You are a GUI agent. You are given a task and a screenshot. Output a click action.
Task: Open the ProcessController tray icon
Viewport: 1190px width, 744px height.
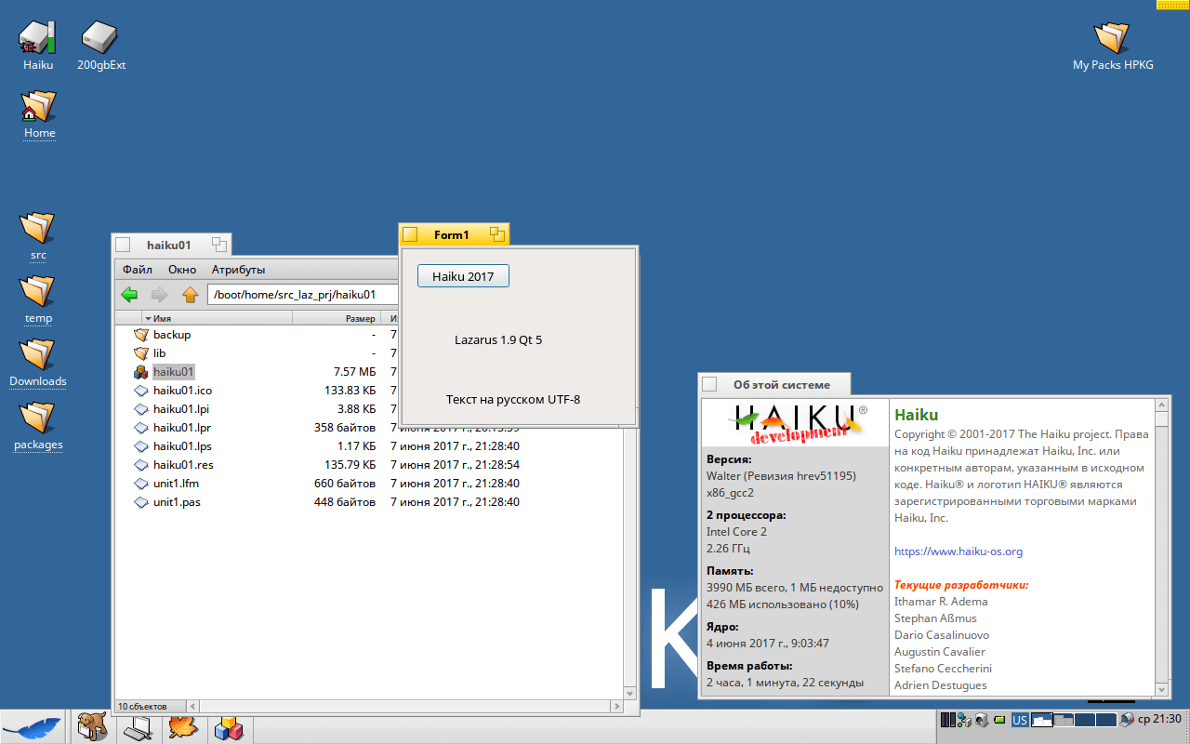[x=948, y=720]
